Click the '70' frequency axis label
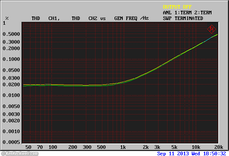The width and height of the screenshot is (229, 156). click(40, 147)
